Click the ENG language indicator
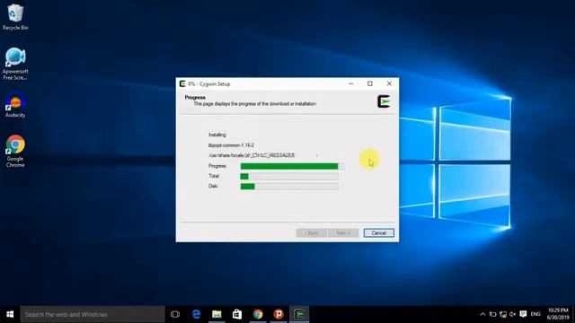The height and width of the screenshot is (323, 575). coord(535,314)
